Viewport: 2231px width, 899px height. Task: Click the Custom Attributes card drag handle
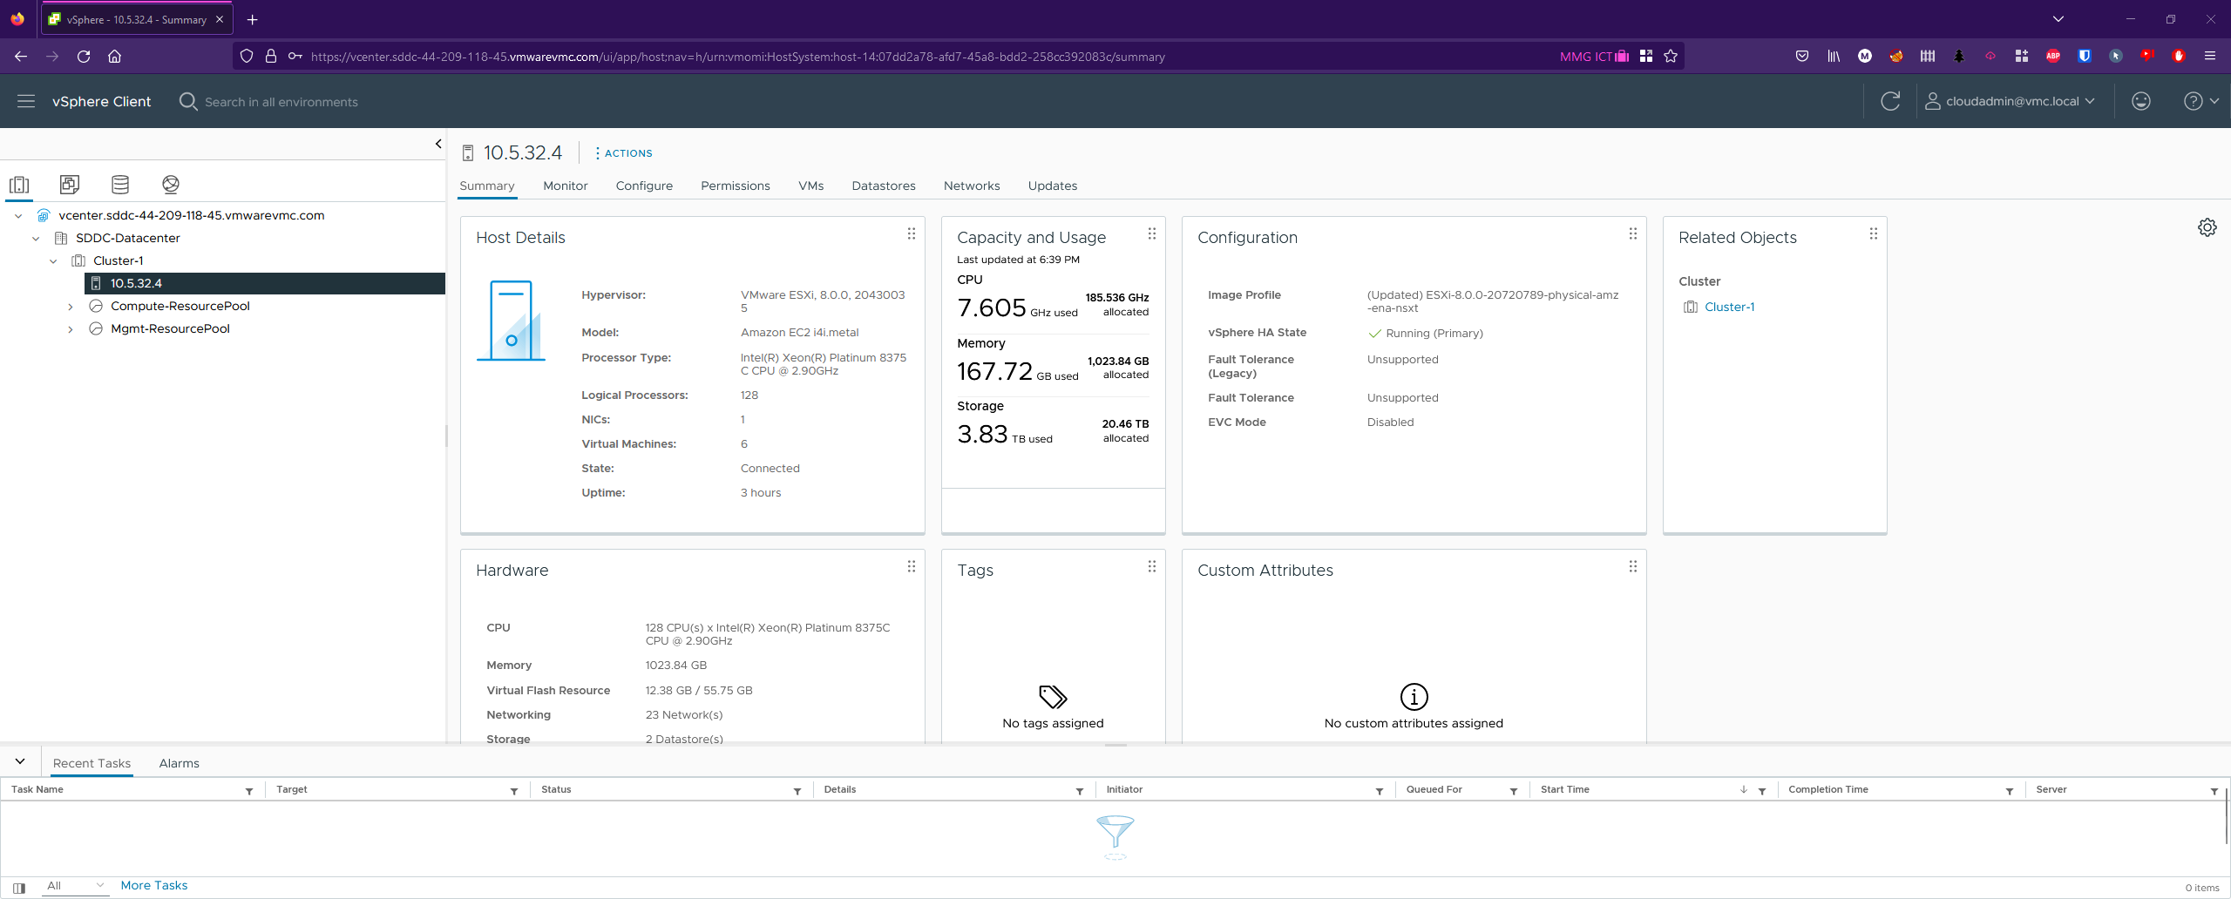1633,566
